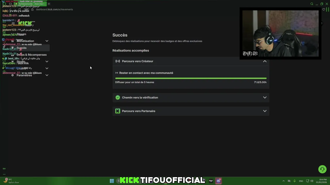The height and width of the screenshot is (185, 330).
Task: Click the 5-hour streaming progress bar
Action: click(191, 78)
